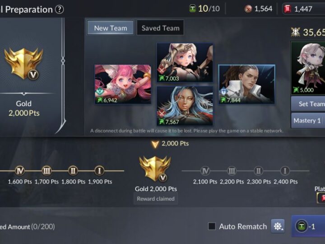
Task: Open the Preparation help question mark icon
Action: coord(59,9)
